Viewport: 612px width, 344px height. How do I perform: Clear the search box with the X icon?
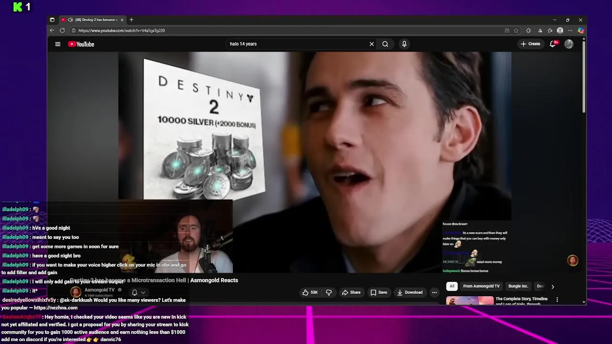click(x=372, y=44)
